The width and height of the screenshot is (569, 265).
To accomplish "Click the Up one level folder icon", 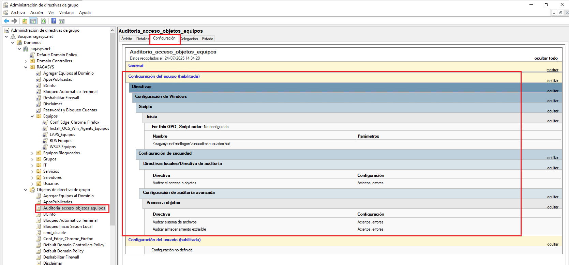I will click(25, 21).
